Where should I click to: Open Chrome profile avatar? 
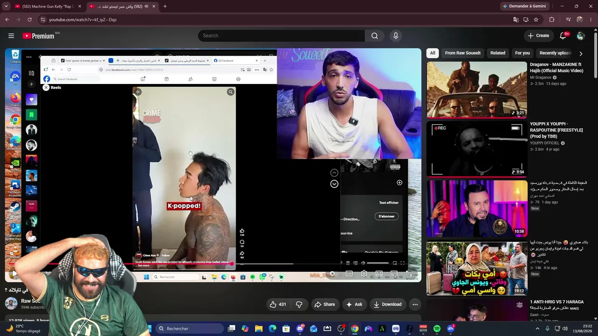click(x=580, y=20)
